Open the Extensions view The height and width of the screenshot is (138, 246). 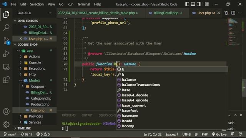tap(6, 80)
